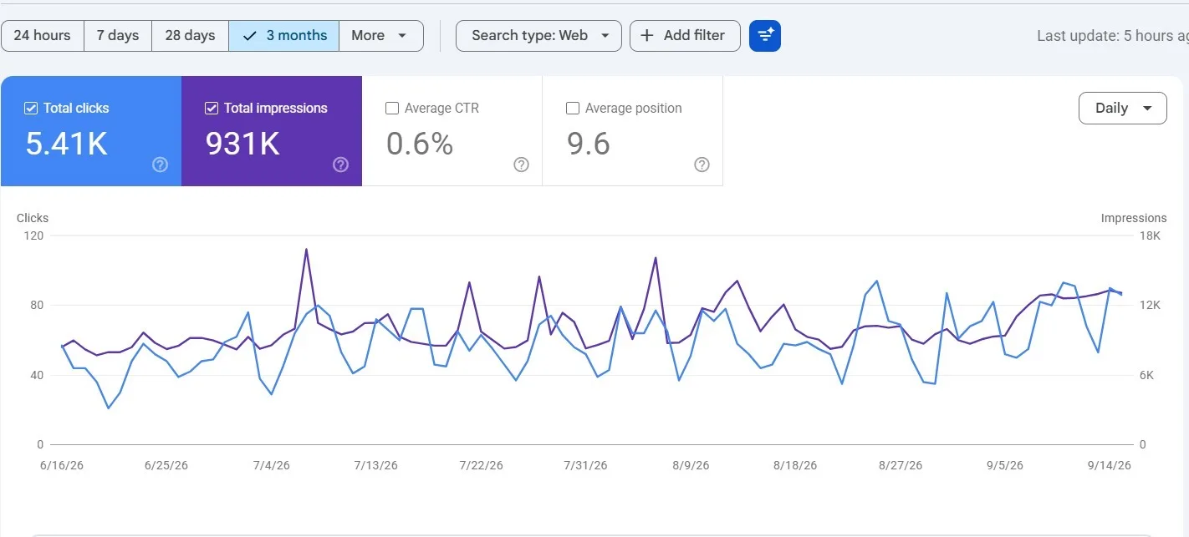Toggle the Total impressions checkbox
Image resolution: width=1189 pixels, height=537 pixels.
212,108
